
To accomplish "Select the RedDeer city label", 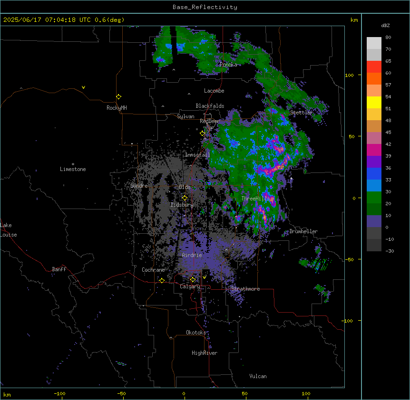I will (x=209, y=121).
